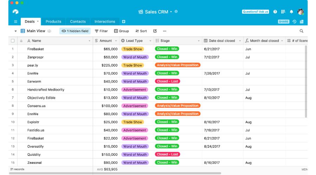Open the apps grid icon
316x175 pixels.
pos(283,12)
